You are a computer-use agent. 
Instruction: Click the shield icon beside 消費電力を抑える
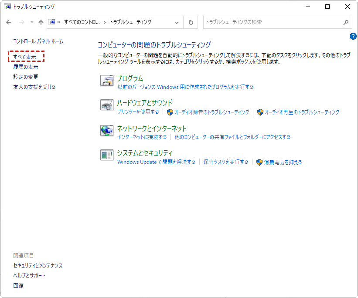pyautogui.click(x=259, y=162)
